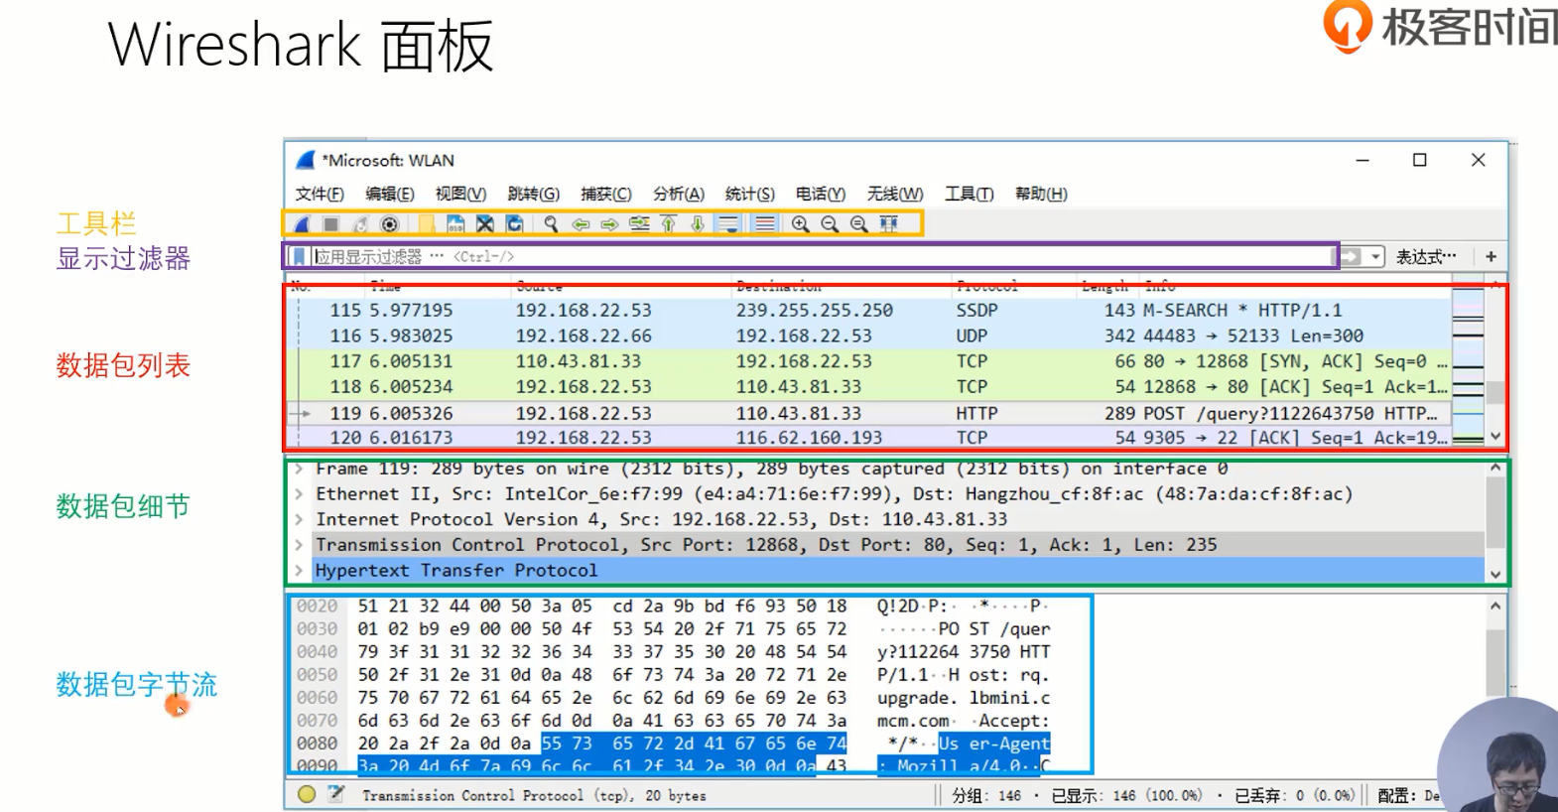
Task: Open the 编辑(E) menu
Action: [390, 194]
